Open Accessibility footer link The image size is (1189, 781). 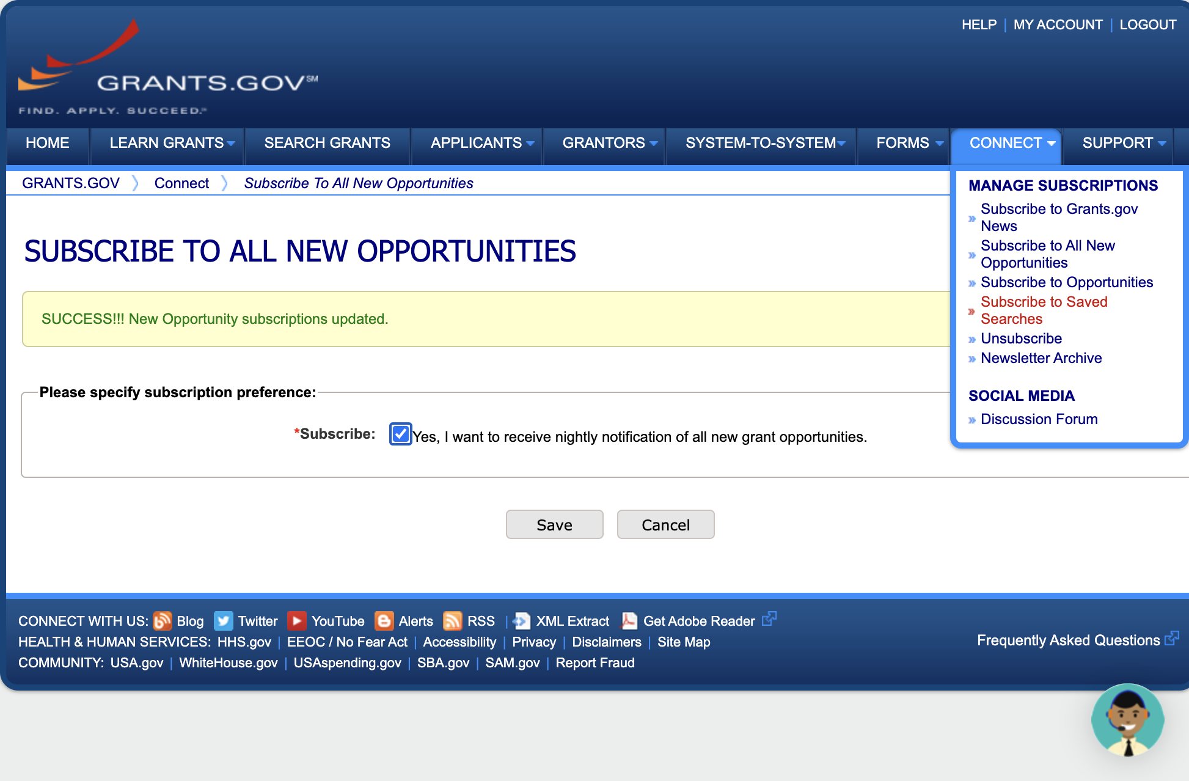(x=459, y=642)
